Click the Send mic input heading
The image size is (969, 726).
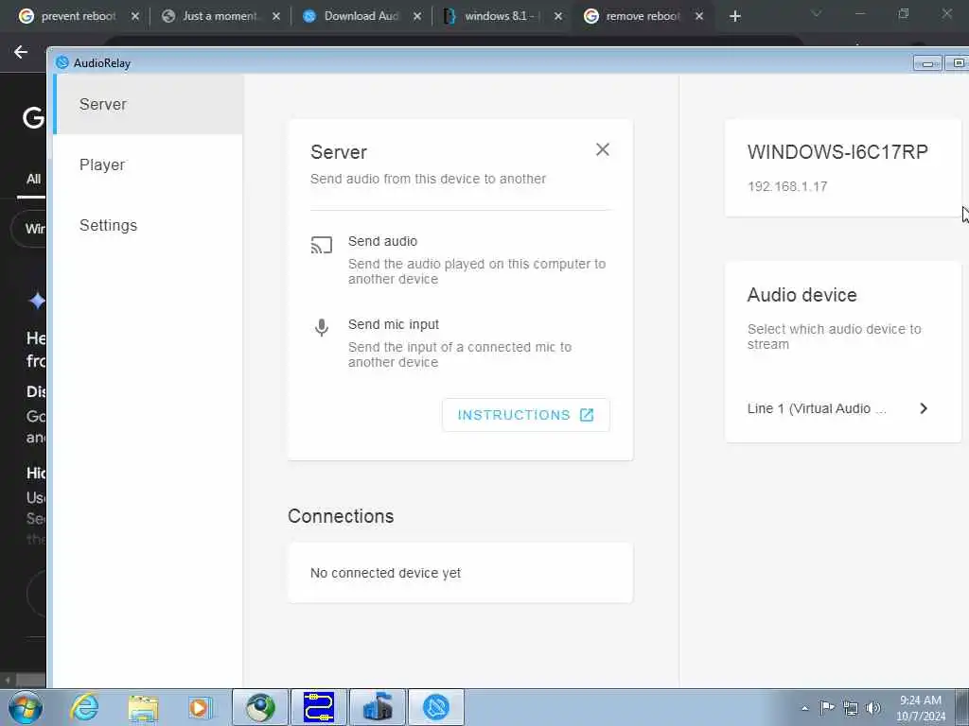tap(394, 325)
